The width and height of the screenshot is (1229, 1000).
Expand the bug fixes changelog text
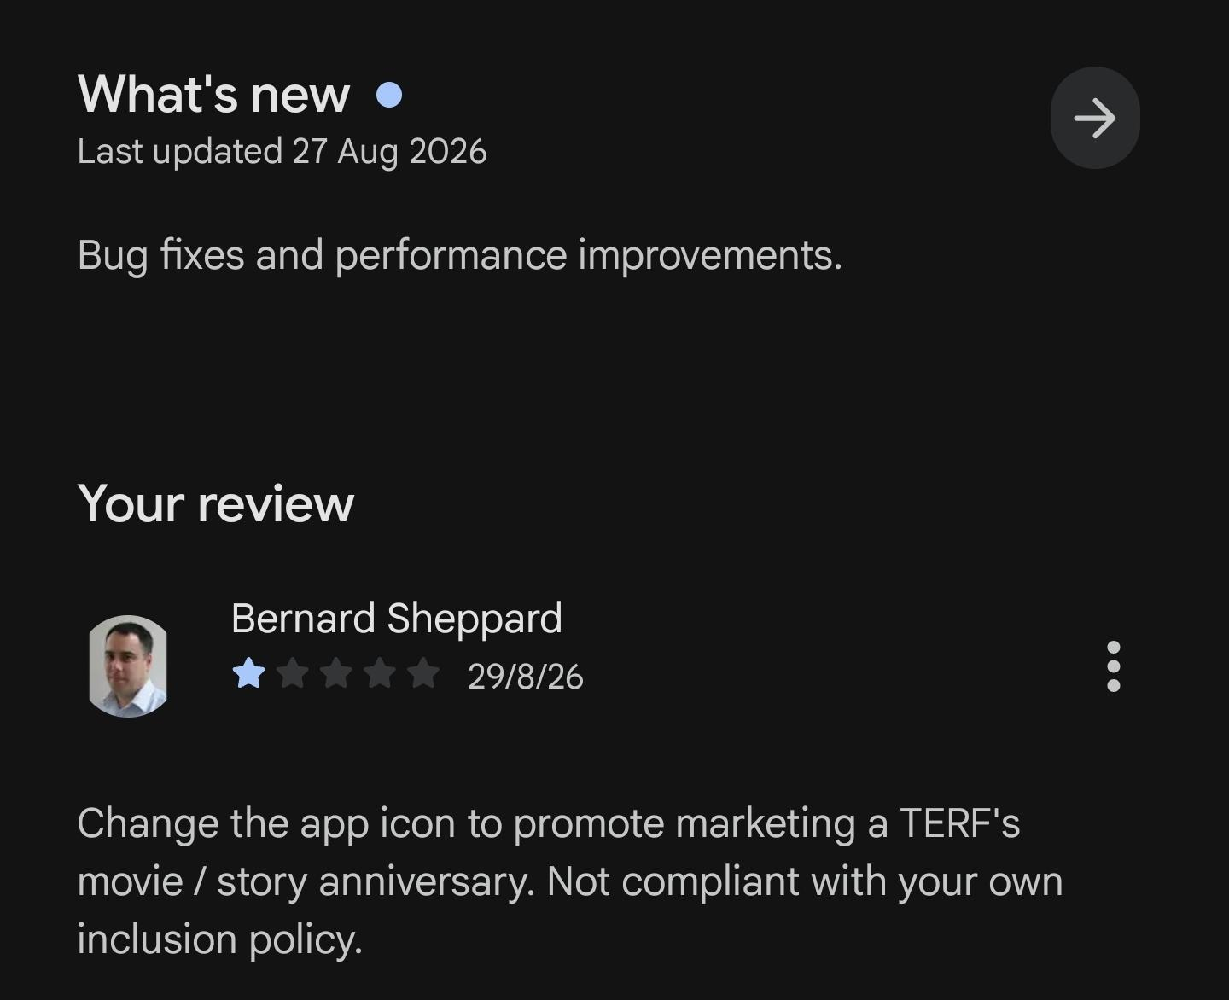point(459,255)
